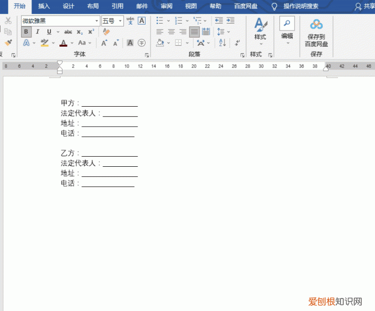Screen dimensions: 375x311
Task: Click the paragraph shading bucket icon
Action: pyautogui.click(x=160, y=43)
